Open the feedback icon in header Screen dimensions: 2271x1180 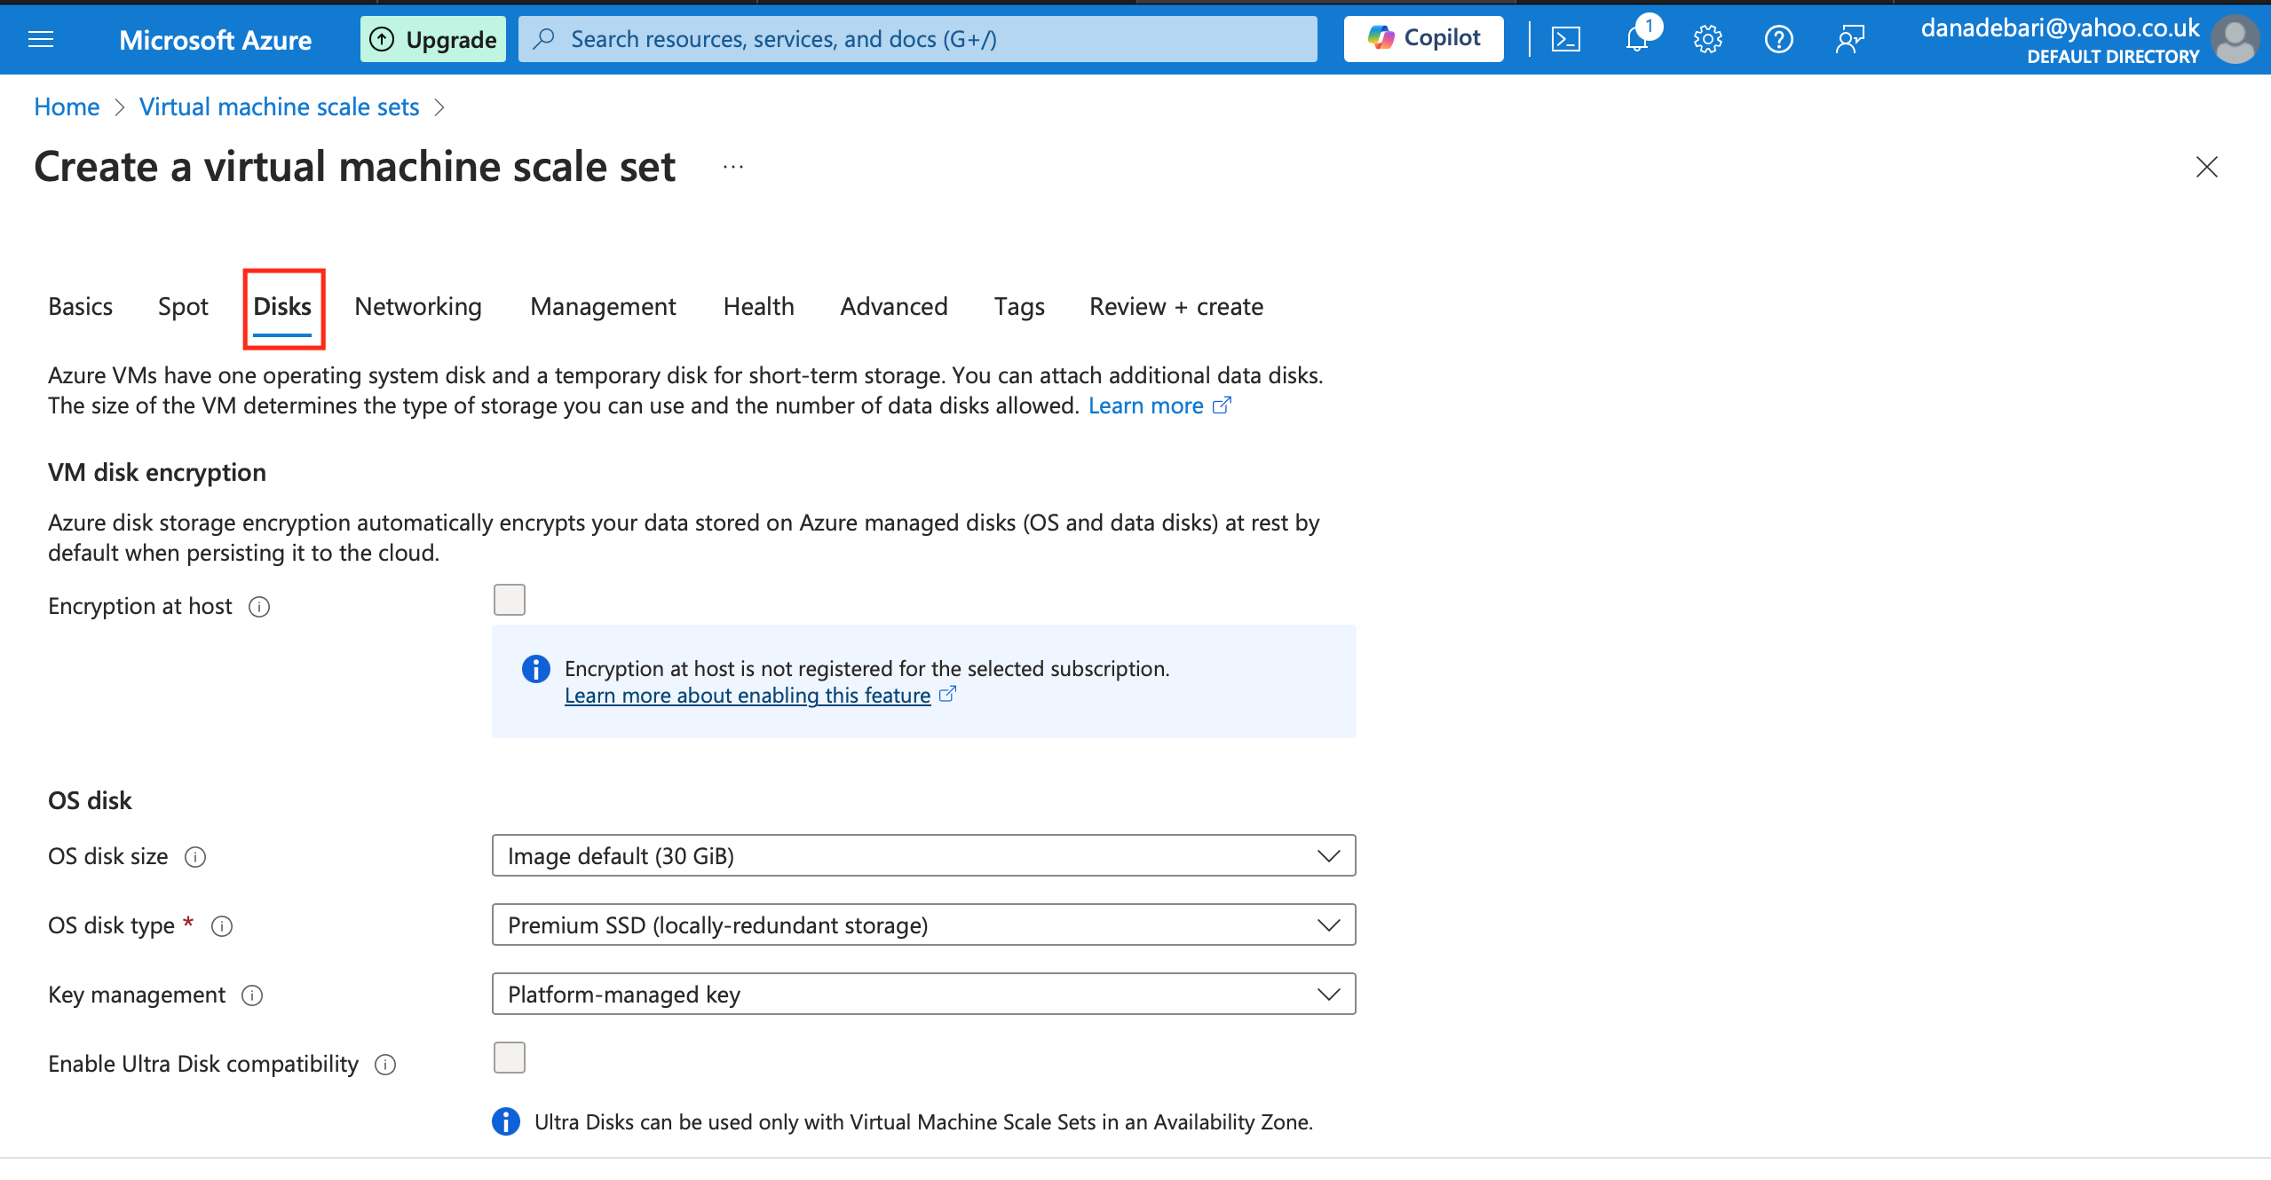[1849, 39]
